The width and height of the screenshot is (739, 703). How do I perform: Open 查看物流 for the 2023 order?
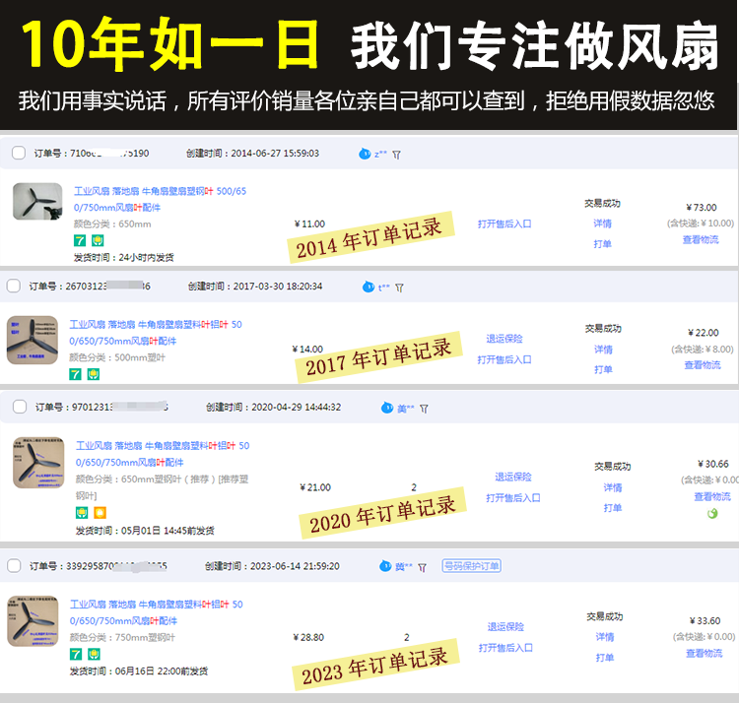[x=704, y=653]
